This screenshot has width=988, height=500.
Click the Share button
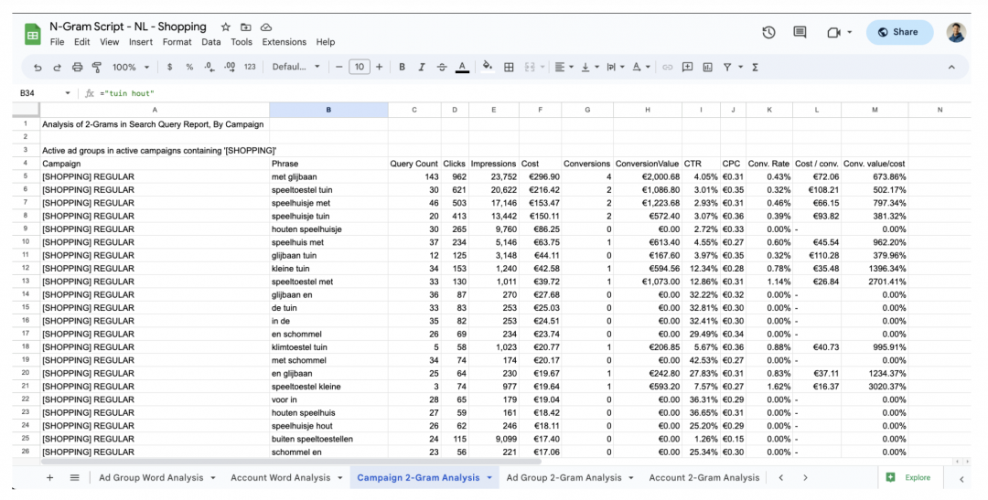[899, 32]
